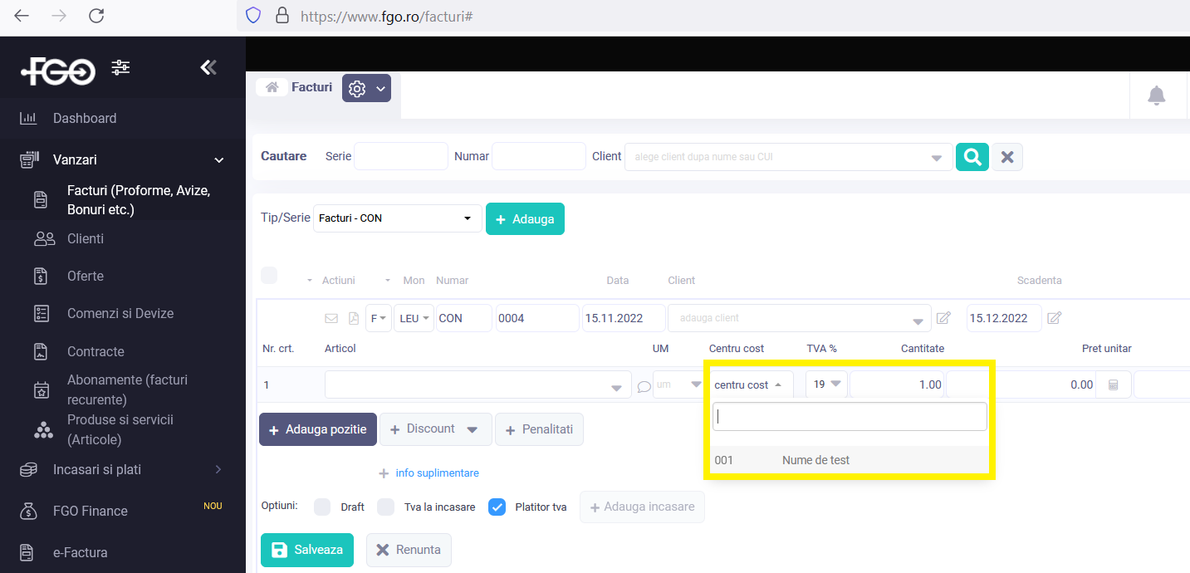Click the teal search magnifier button

(x=972, y=156)
